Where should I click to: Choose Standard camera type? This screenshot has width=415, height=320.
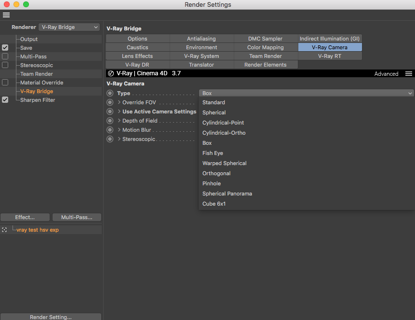point(307,102)
